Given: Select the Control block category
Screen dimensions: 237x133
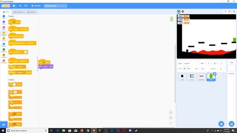Looking at the screenshot, I should [x=4, y=39].
